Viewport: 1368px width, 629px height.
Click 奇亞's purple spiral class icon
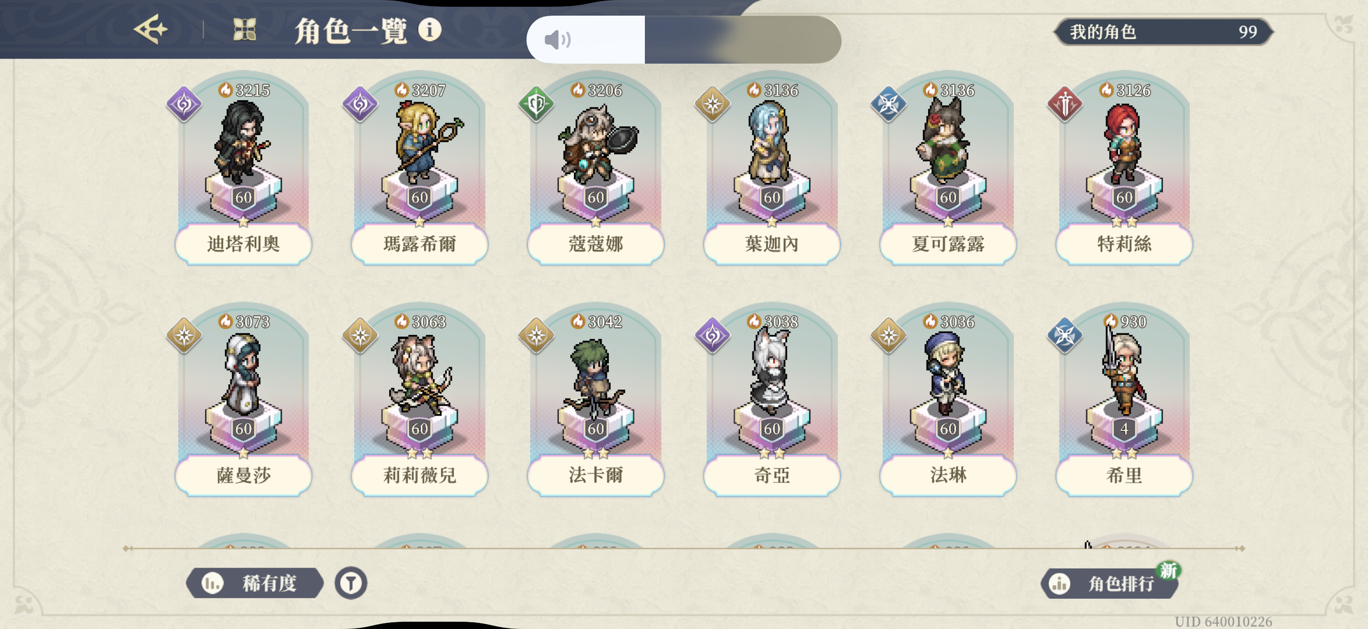(x=712, y=335)
